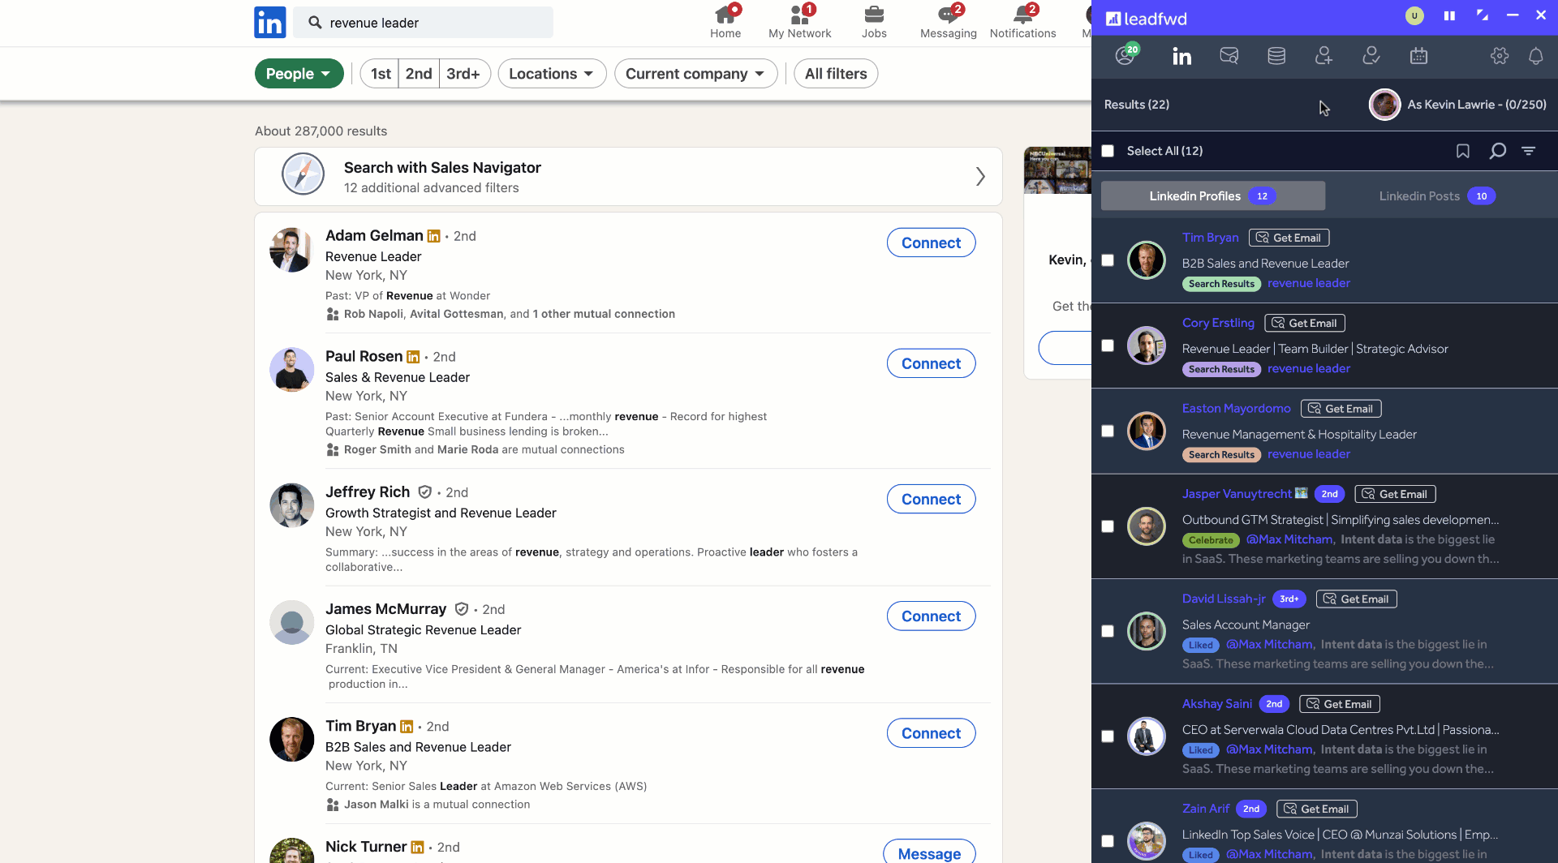Screen dimensions: 1558x863
Task: Open the Current company dropdown
Action: (x=695, y=74)
